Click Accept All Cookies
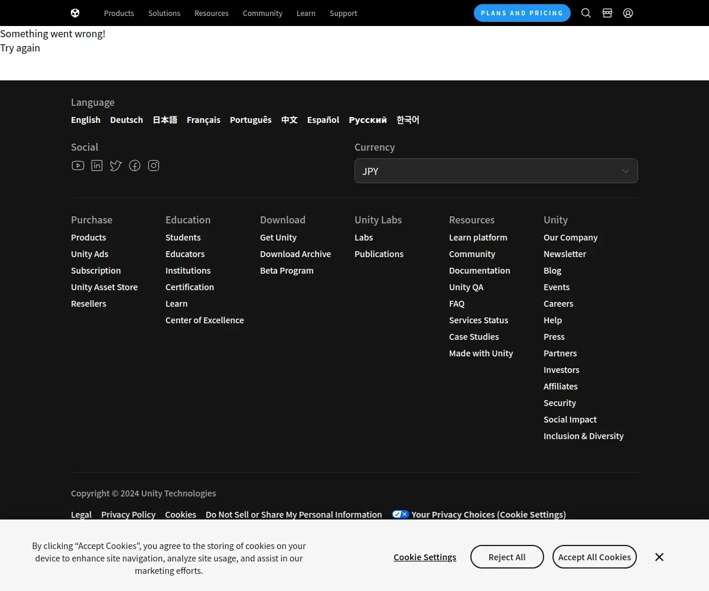The height and width of the screenshot is (591, 709). coord(594,557)
